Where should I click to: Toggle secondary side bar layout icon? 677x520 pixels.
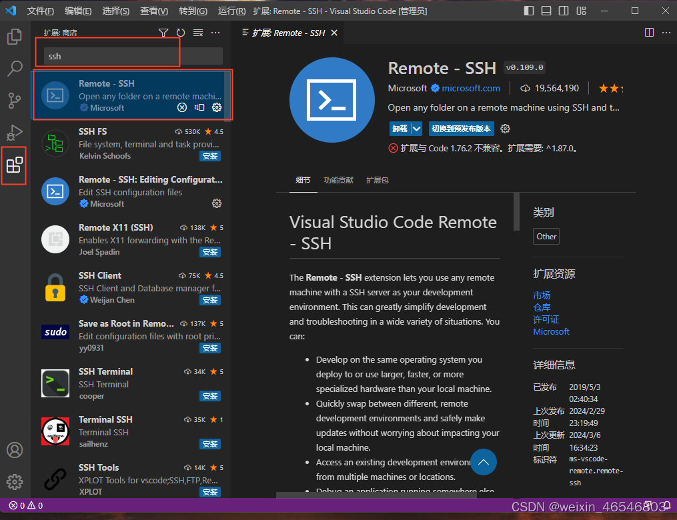point(564,11)
